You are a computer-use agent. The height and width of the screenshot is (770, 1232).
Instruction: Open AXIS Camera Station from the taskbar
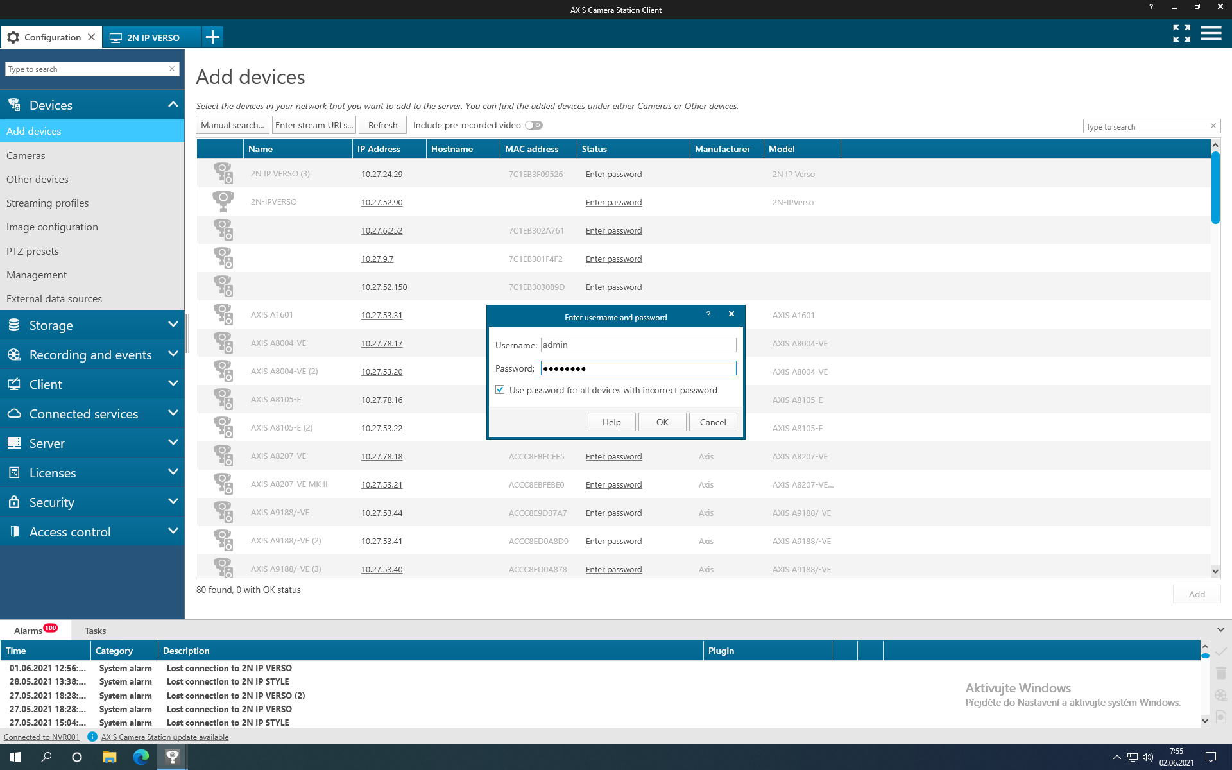(x=173, y=757)
